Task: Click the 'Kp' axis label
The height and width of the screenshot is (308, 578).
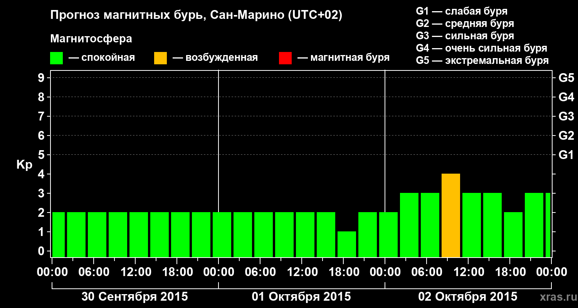Action: coord(24,165)
